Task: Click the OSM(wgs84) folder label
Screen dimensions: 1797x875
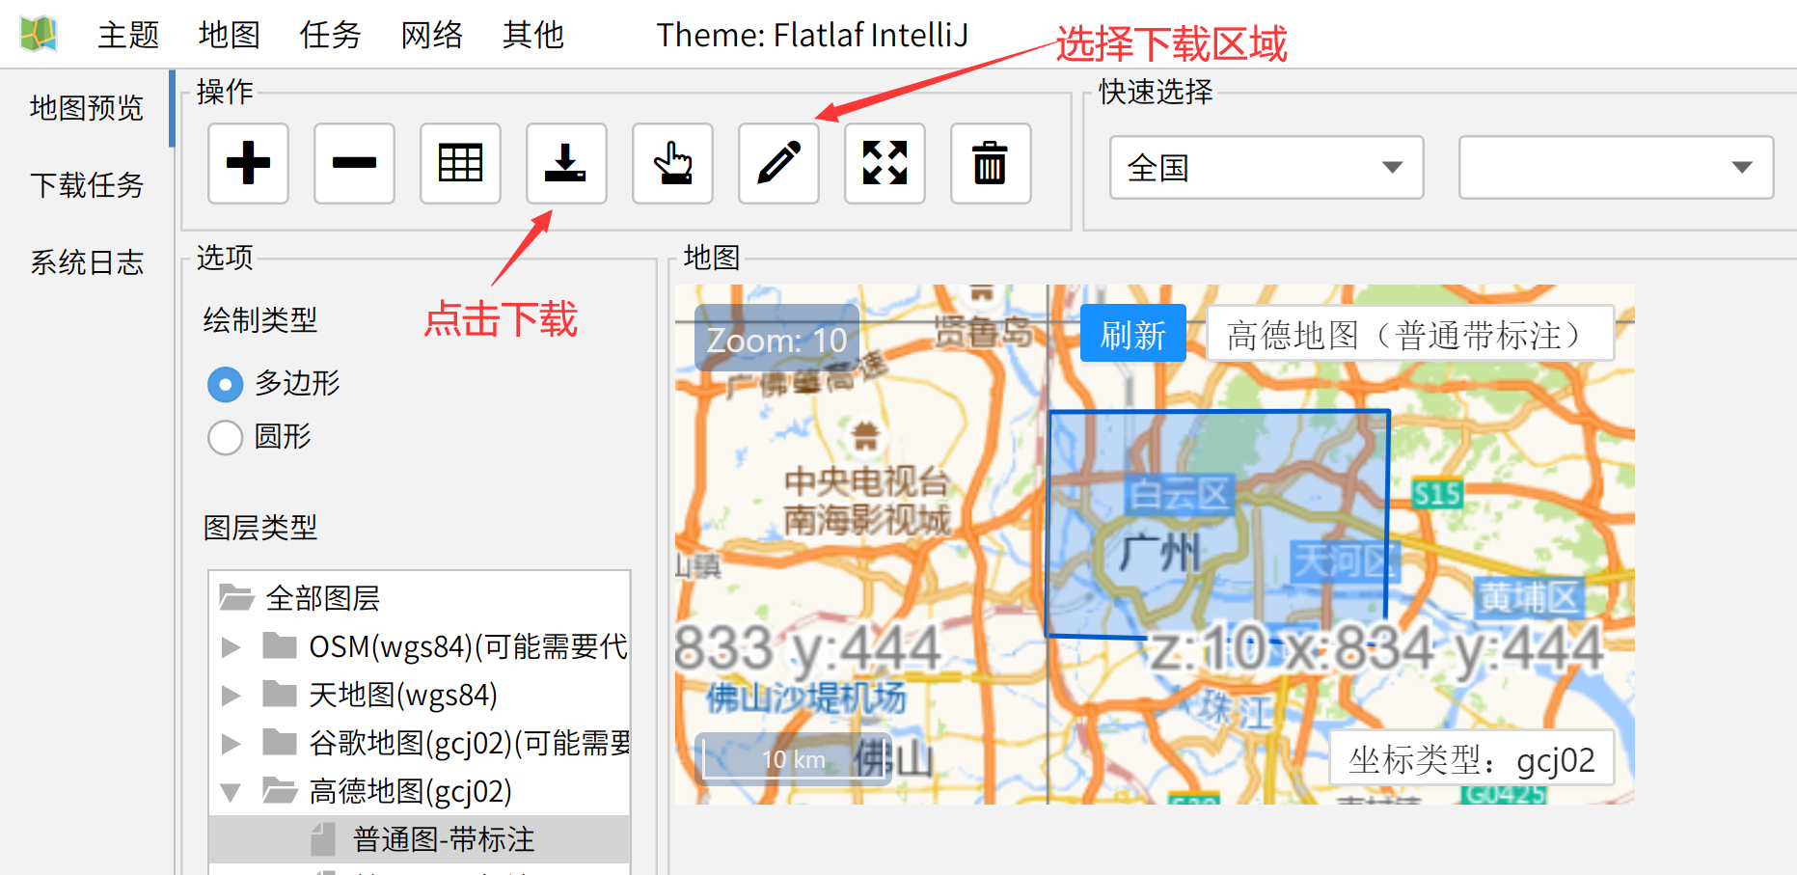Action: [469, 647]
